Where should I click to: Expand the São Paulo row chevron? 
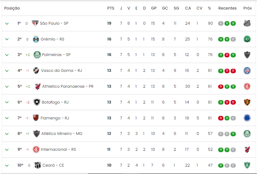pyautogui.click(x=7, y=24)
